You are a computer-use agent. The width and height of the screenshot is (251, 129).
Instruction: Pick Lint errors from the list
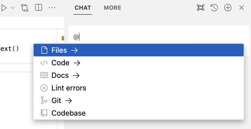point(69,88)
